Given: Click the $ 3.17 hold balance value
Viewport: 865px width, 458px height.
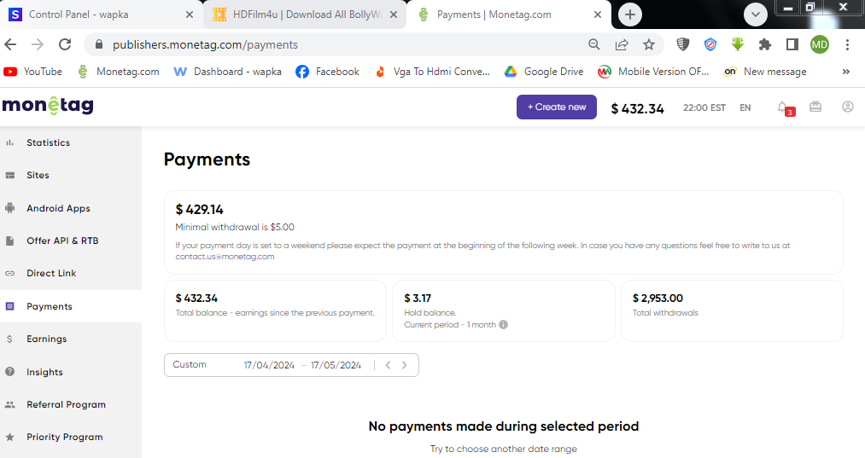Looking at the screenshot, I should pyautogui.click(x=418, y=299).
